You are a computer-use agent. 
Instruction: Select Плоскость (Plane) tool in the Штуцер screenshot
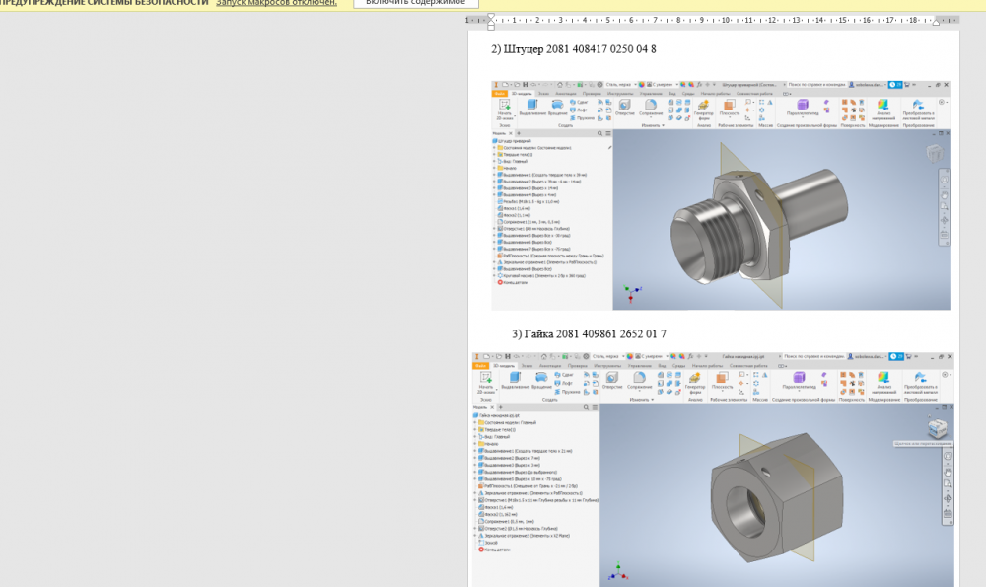pos(730,107)
